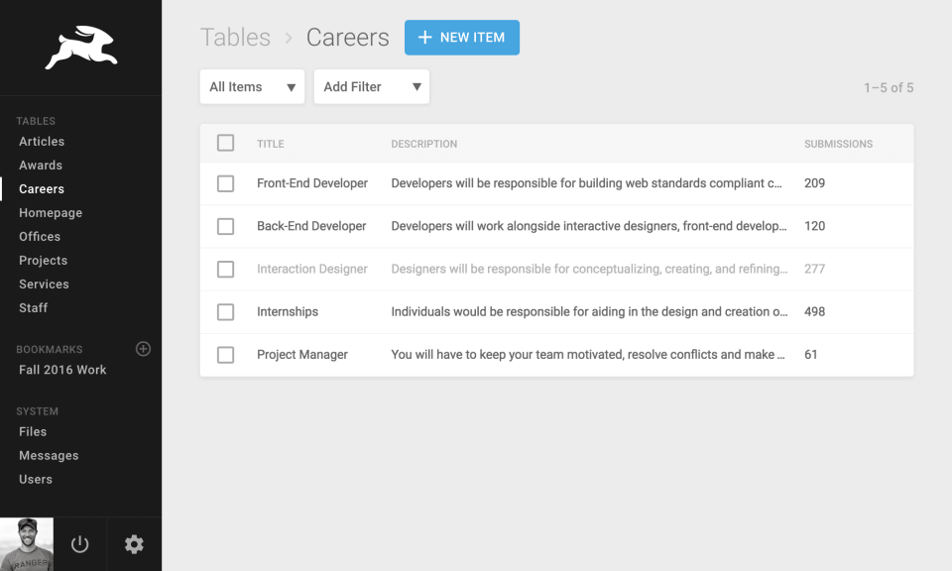The height and width of the screenshot is (571, 952).
Task: Navigate to the Articles table
Action: click(x=42, y=141)
